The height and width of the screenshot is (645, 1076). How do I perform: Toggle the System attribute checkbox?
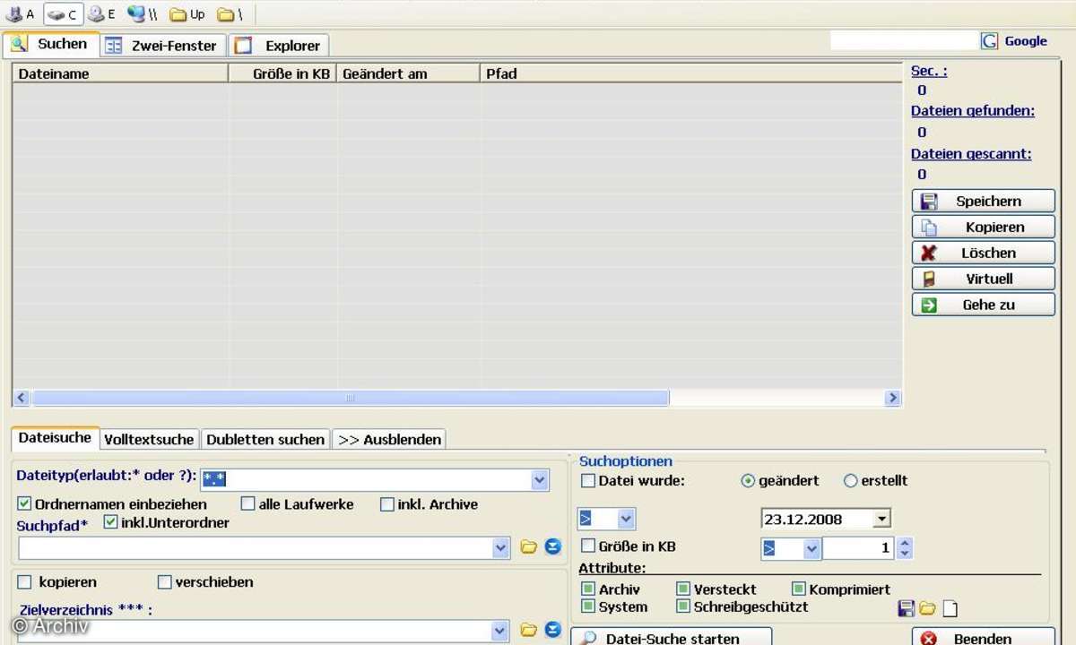click(x=588, y=606)
